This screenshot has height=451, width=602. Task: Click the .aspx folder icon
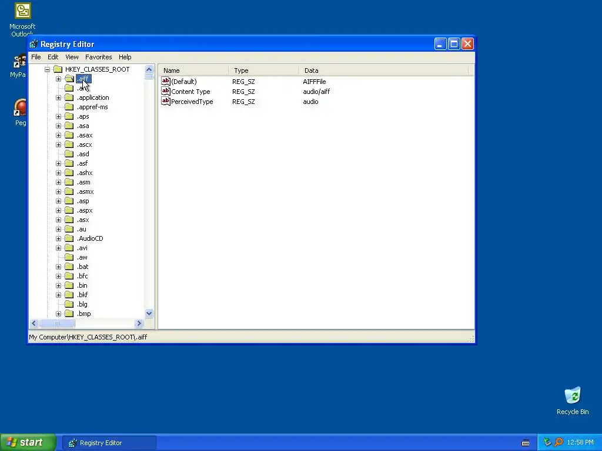click(x=69, y=210)
